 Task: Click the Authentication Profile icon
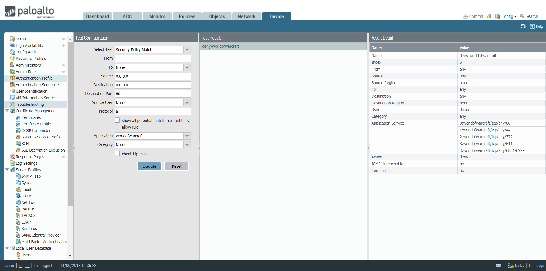point(12,78)
